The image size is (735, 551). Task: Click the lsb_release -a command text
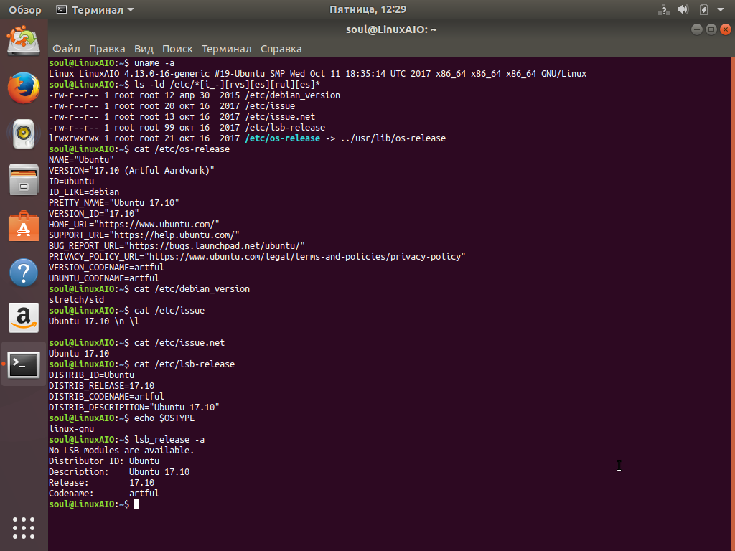click(x=169, y=440)
